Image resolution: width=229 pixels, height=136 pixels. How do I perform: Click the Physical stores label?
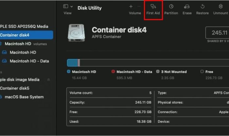[170, 102]
